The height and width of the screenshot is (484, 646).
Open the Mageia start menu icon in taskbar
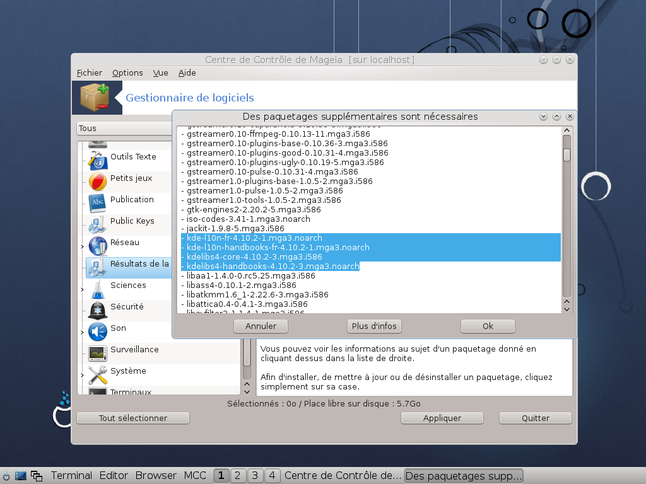(x=6, y=476)
